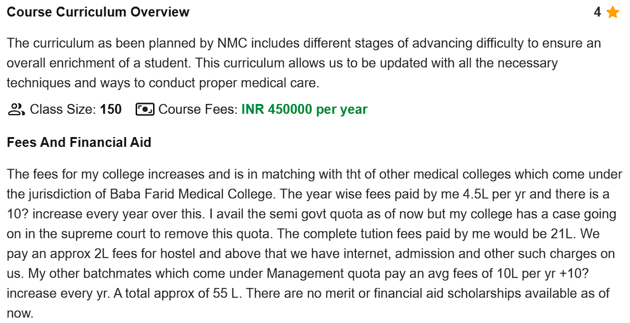Click the class size value 150
The image size is (630, 323).
click(111, 109)
